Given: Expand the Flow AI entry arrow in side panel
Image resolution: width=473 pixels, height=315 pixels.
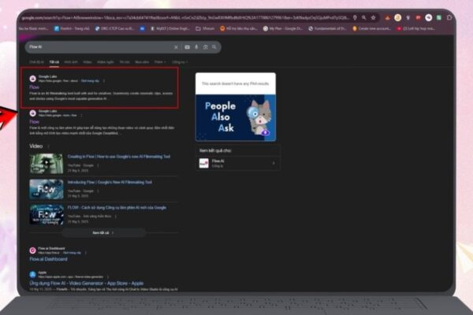Looking at the screenshot, I should 274,163.
